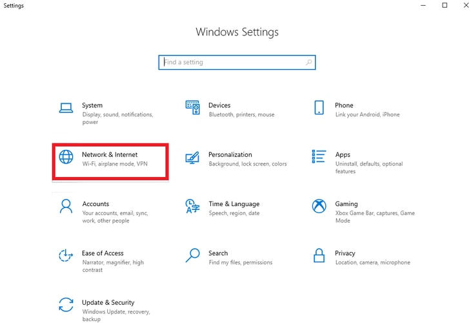Open Personalization using the paintbrush icon

[192, 157]
